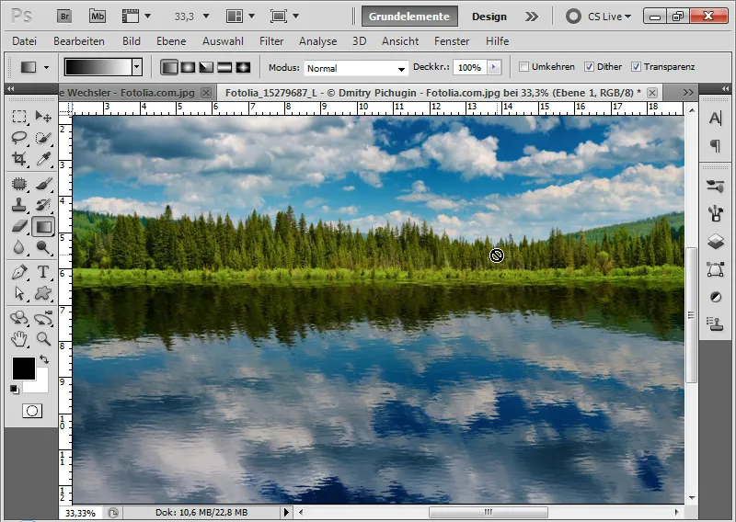Select the Rectangular Marquee tool

point(18,116)
